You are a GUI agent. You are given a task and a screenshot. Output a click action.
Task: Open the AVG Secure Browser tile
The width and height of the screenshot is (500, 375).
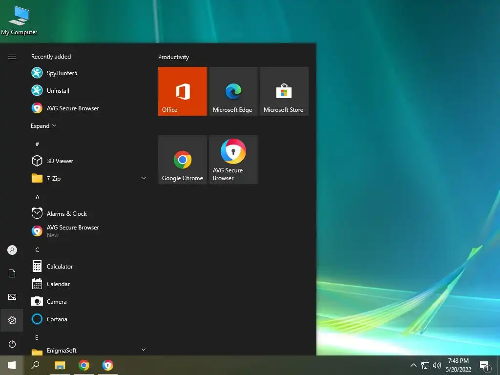pos(233,160)
